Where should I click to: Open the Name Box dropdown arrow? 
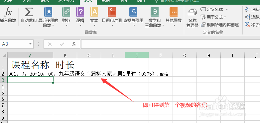coord(30,44)
